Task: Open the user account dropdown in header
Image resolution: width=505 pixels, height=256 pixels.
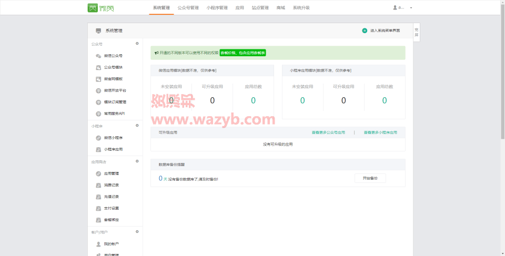Action: coord(402,8)
